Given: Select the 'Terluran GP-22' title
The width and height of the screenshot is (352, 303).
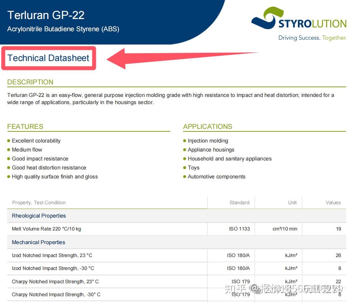Looking at the screenshot, I should click(x=46, y=15).
